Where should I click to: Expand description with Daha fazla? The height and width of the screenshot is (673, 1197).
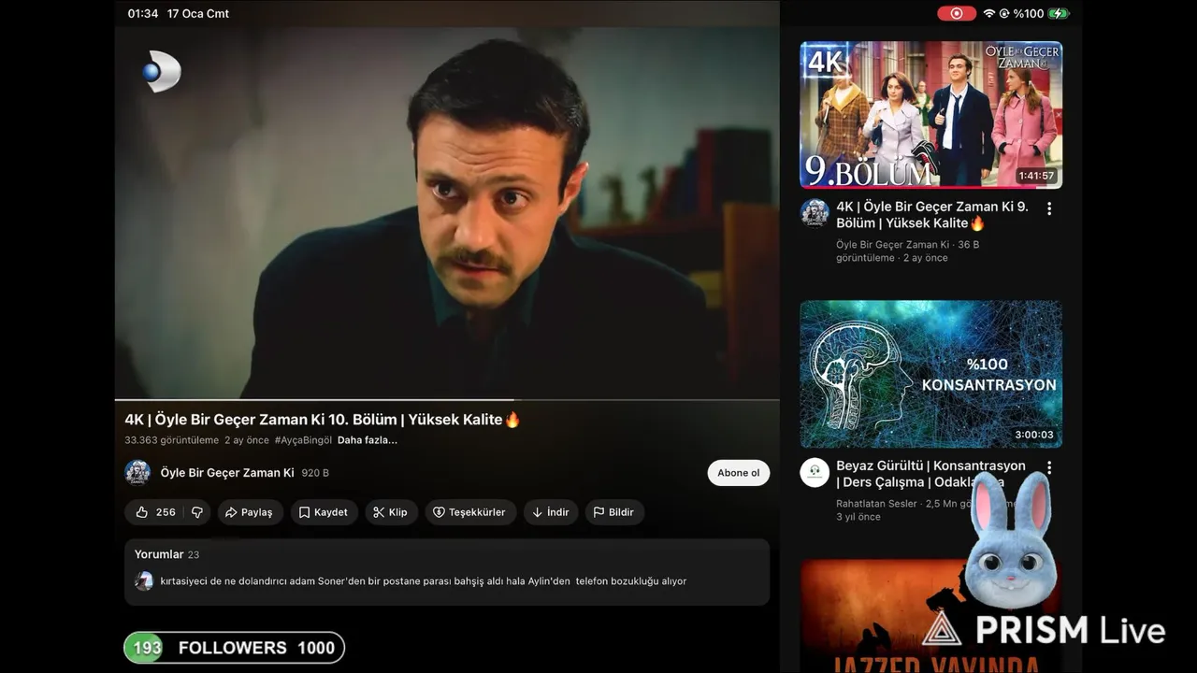coord(368,440)
